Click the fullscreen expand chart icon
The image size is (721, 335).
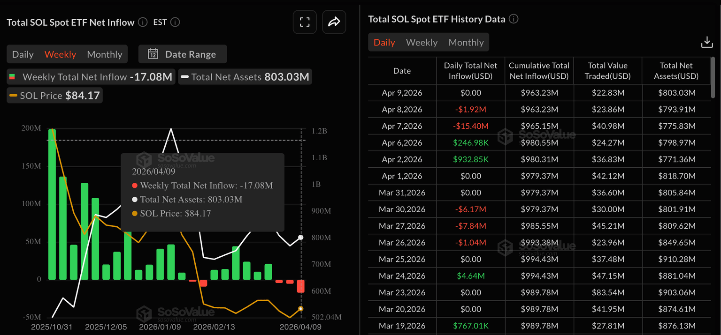point(305,22)
